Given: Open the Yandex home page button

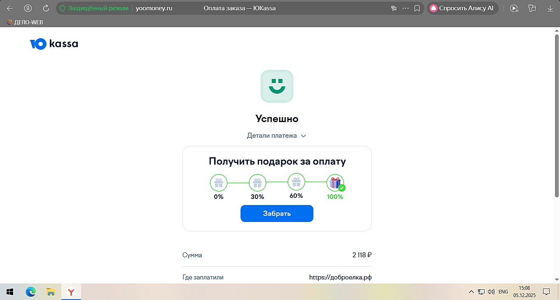Looking at the screenshot, I should click(x=28, y=8).
